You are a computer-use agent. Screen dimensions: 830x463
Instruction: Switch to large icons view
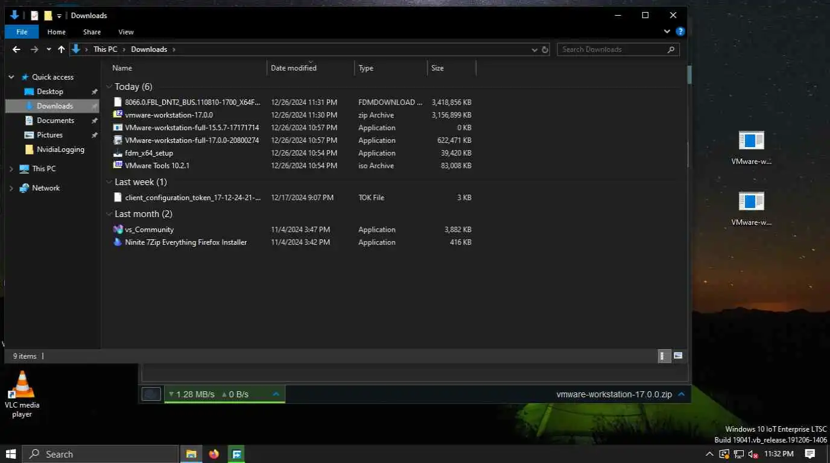(678, 356)
